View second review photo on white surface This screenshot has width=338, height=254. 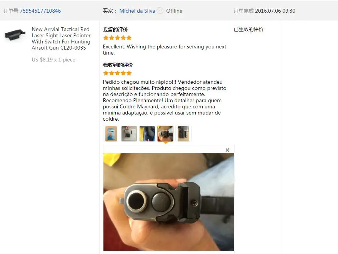click(129, 134)
